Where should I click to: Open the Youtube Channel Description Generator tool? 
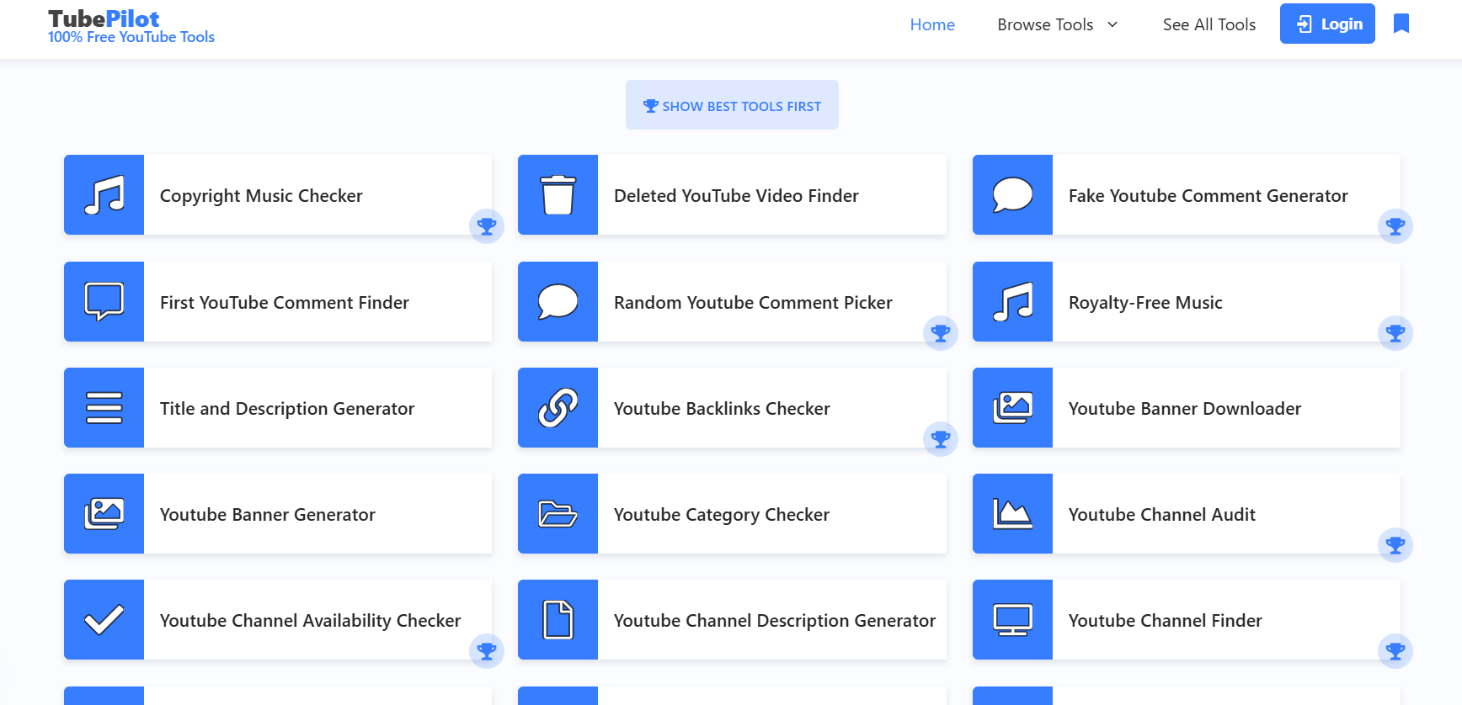pos(732,620)
